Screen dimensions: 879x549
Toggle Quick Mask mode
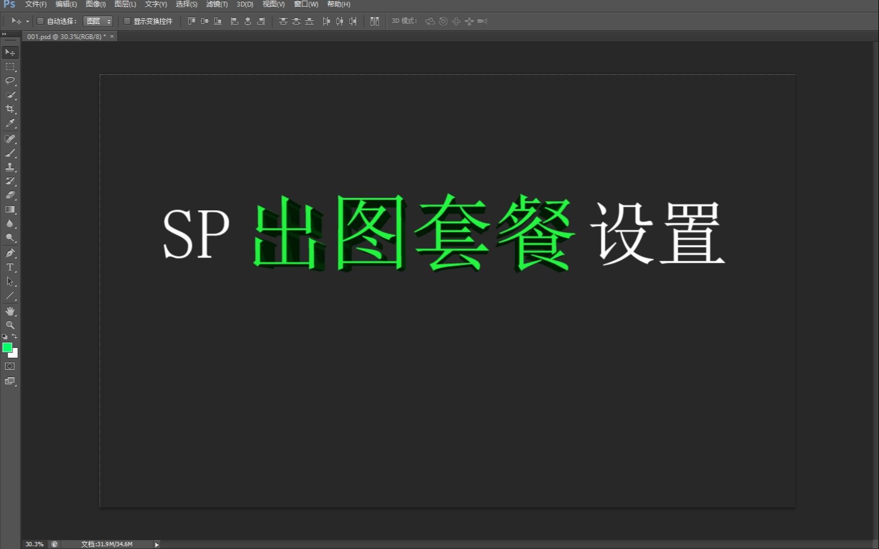point(10,366)
